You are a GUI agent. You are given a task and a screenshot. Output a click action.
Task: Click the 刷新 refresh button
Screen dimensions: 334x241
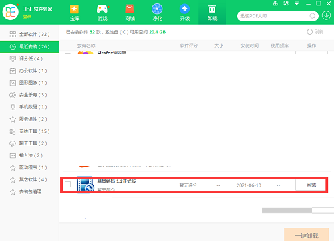pos(315,32)
